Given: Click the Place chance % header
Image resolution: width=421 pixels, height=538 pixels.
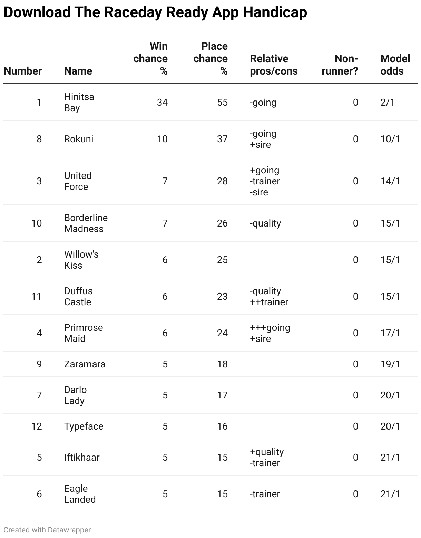Looking at the screenshot, I should [210, 58].
